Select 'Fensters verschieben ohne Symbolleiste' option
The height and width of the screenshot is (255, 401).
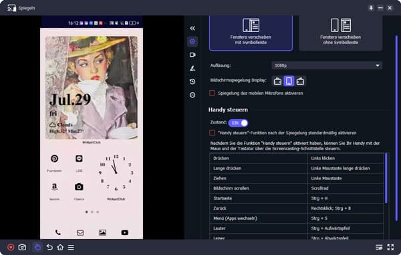tap(340, 33)
